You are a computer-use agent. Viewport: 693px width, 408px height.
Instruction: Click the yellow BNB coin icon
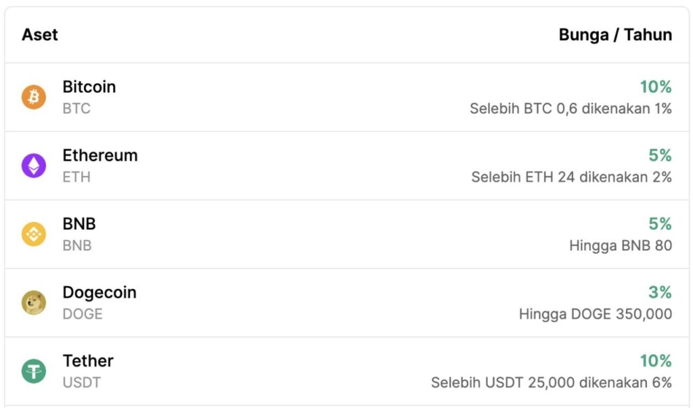[34, 234]
